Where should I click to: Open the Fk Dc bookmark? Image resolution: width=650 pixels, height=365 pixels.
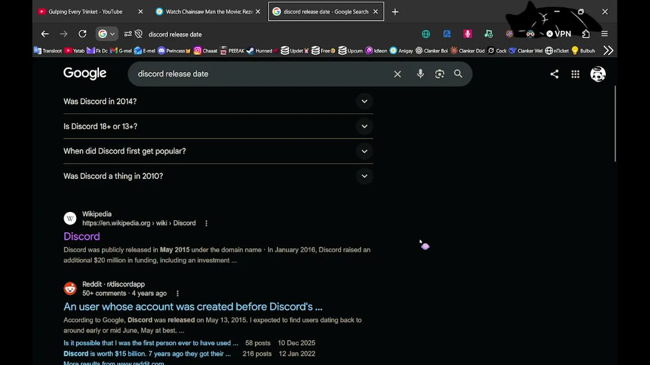(97, 51)
